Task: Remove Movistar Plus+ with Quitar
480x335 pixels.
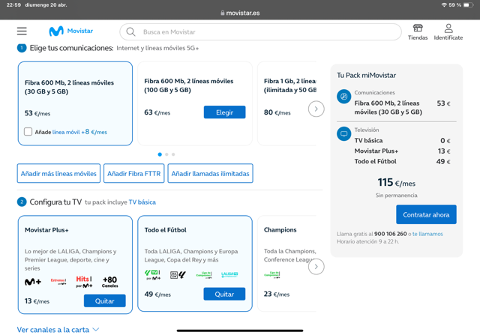Action: [105, 301]
